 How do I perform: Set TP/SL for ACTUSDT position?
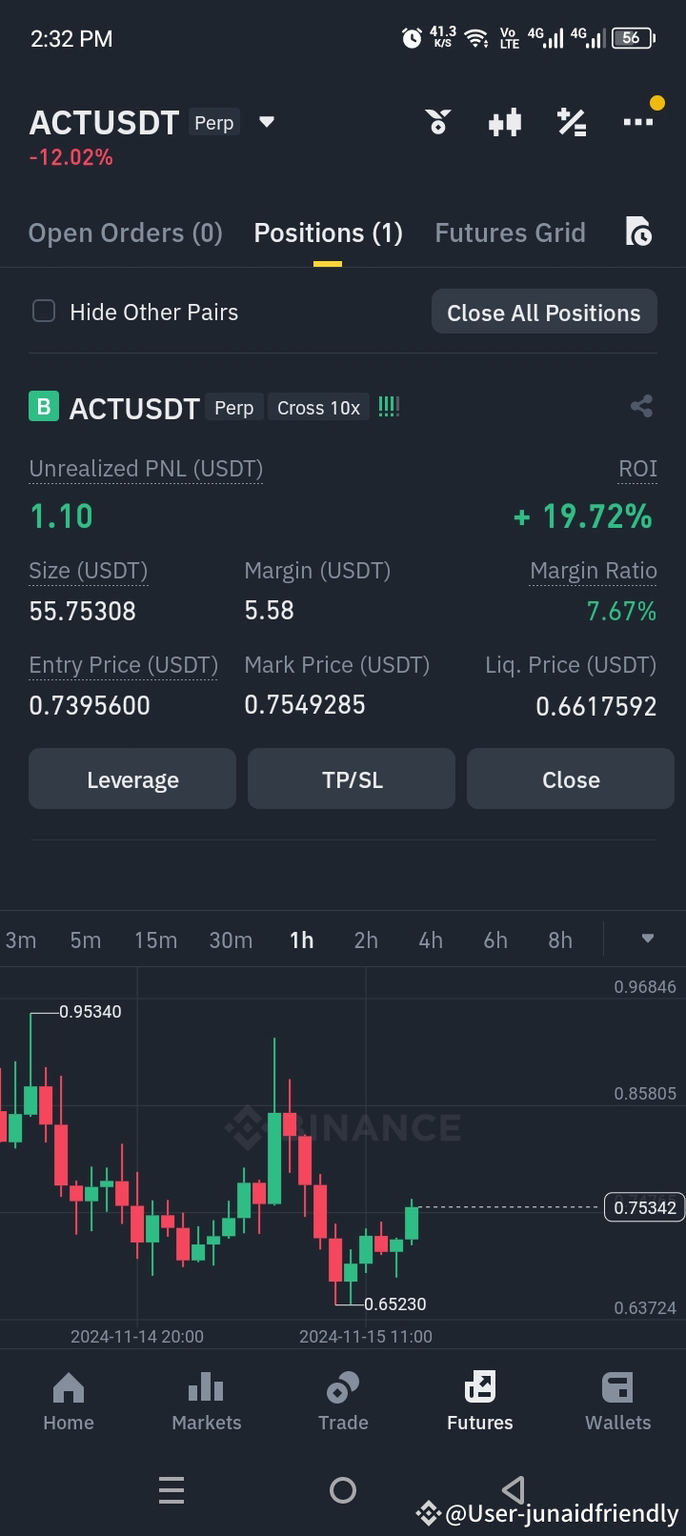click(x=352, y=778)
